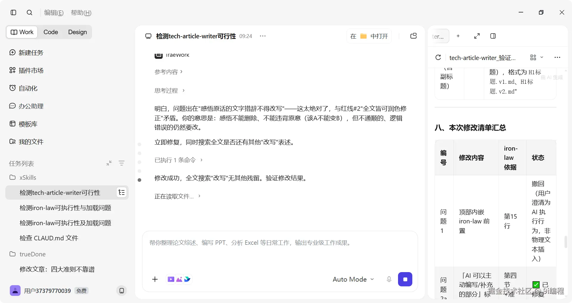Click the document panel scrollbar thumb
Viewport: 572px width, 303px height.
point(566,242)
